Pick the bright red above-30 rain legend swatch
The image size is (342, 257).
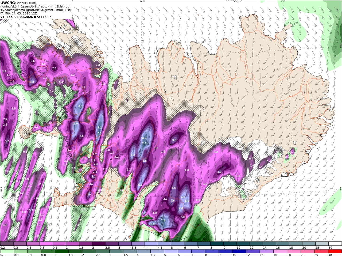(335, 251)
